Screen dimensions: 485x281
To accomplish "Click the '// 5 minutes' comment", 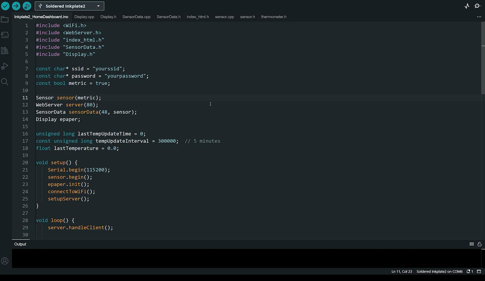I will [203, 141].
